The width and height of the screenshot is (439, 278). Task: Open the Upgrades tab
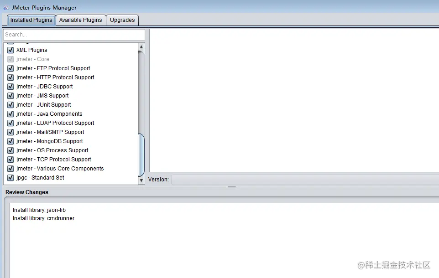(122, 20)
